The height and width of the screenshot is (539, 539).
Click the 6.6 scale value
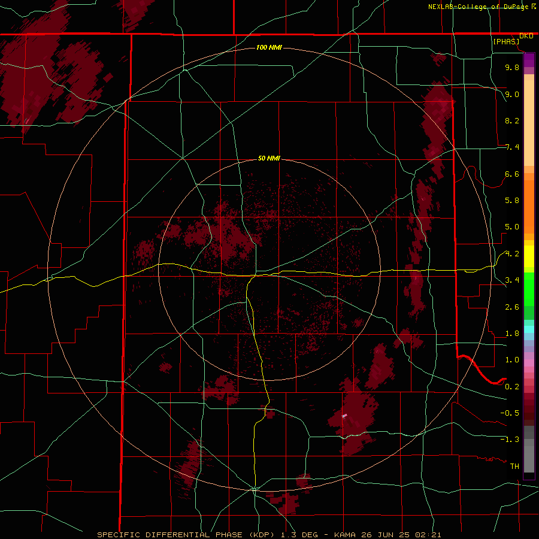512,174
